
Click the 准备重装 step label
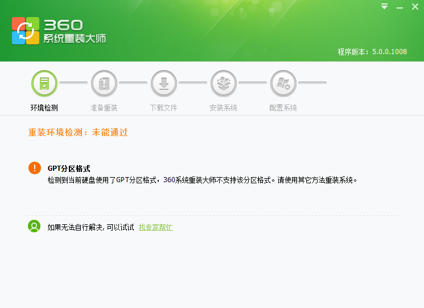click(104, 108)
